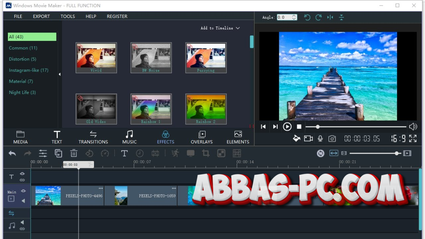Image resolution: width=425 pixels, height=239 pixels.
Task: Hide the Main video track
Action: click(23, 191)
